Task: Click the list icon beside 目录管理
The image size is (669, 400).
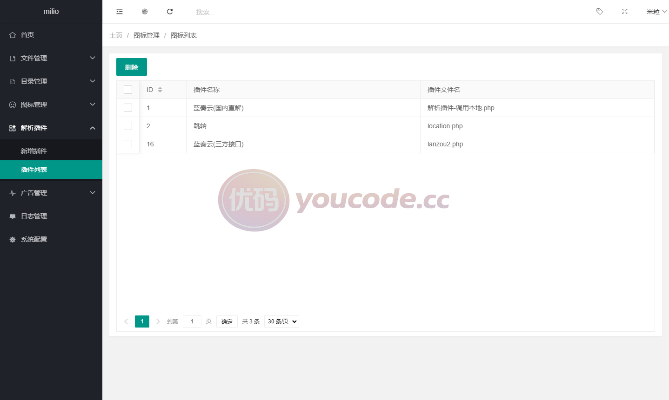Action: (x=13, y=81)
